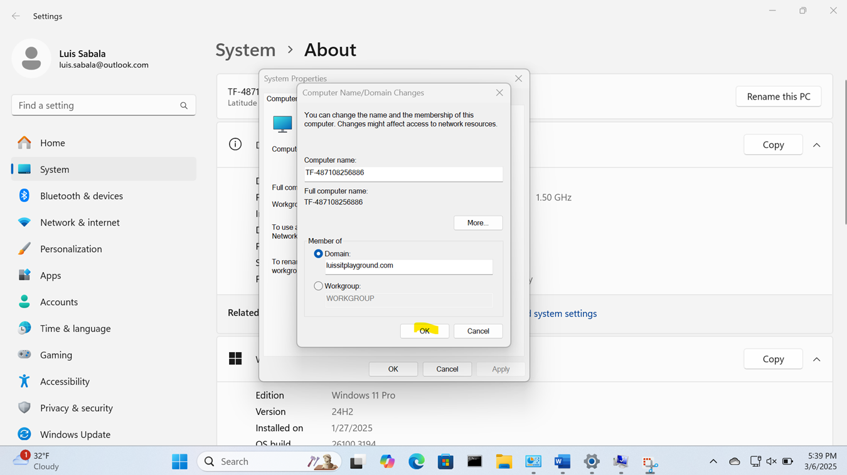Cancel the Computer Name/Domain Changes dialog
The height and width of the screenshot is (475, 847).
click(478, 331)
